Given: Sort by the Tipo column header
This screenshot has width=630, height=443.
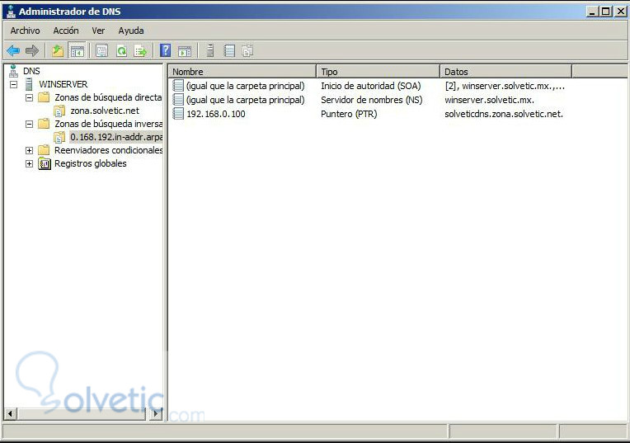Looking at the screenshot, I should click(x=378, y=72).
